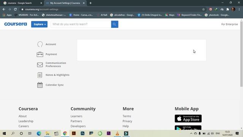Select the Communication Preferences envelope icon

tap(40, 65)
